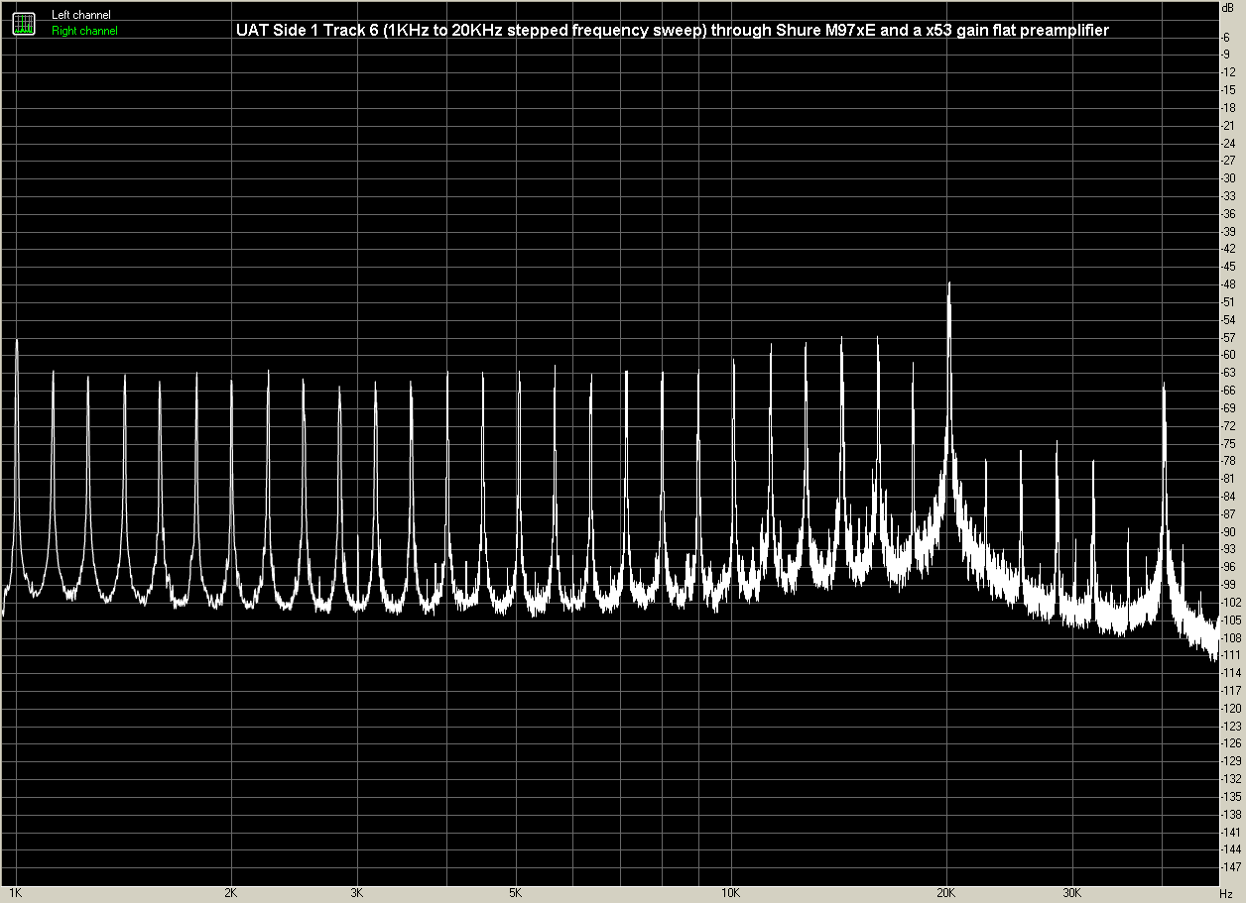Click the '-147' dB axis label
Viewport: 1246px width, 903px height.
point(1232,867)
